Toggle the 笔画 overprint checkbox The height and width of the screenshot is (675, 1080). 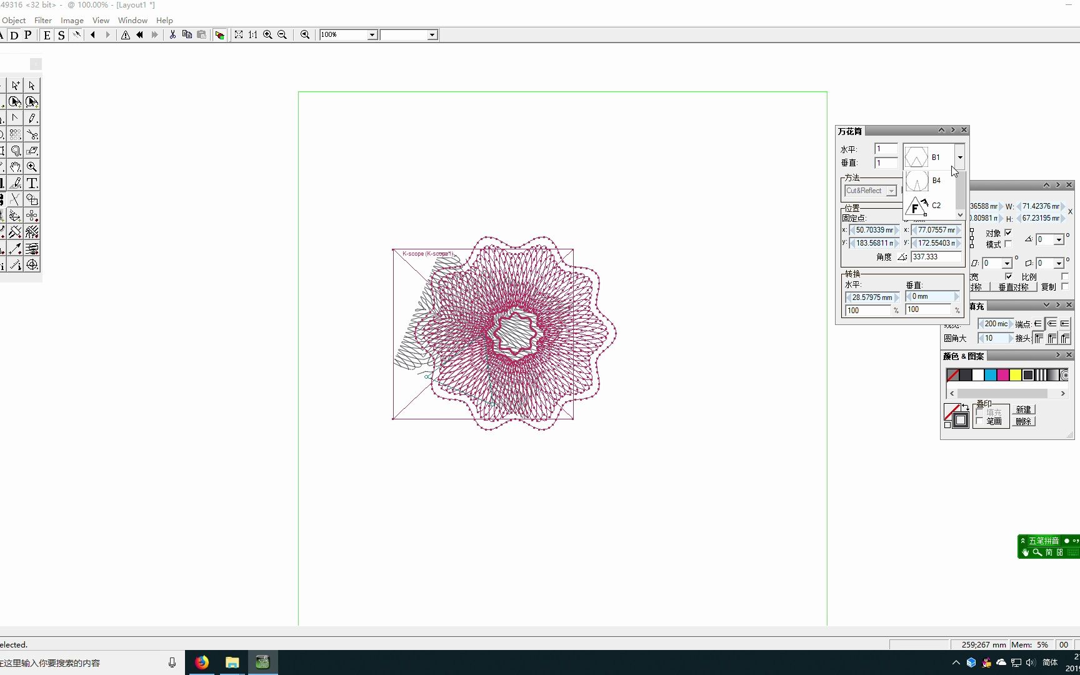(979, 421)
